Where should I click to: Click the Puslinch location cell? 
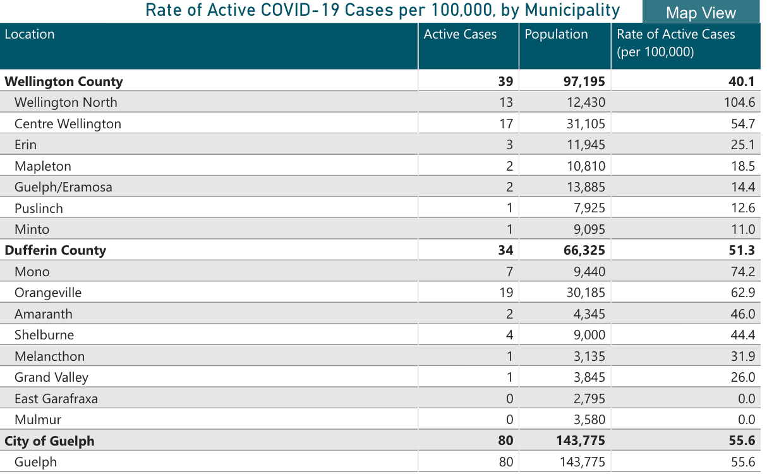tap(39, 209)
